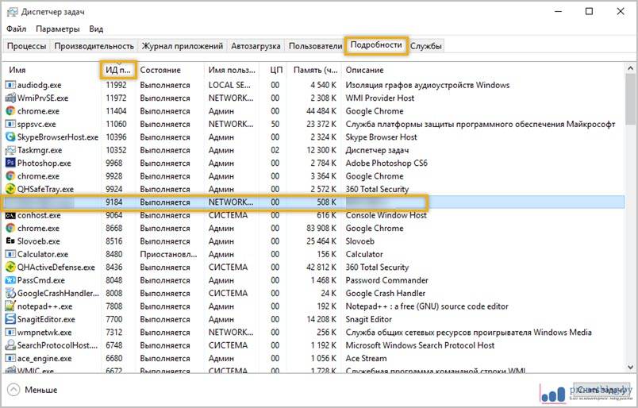Open the Файл menu
The width and height of the screenshot is (638, 408).
16,29
